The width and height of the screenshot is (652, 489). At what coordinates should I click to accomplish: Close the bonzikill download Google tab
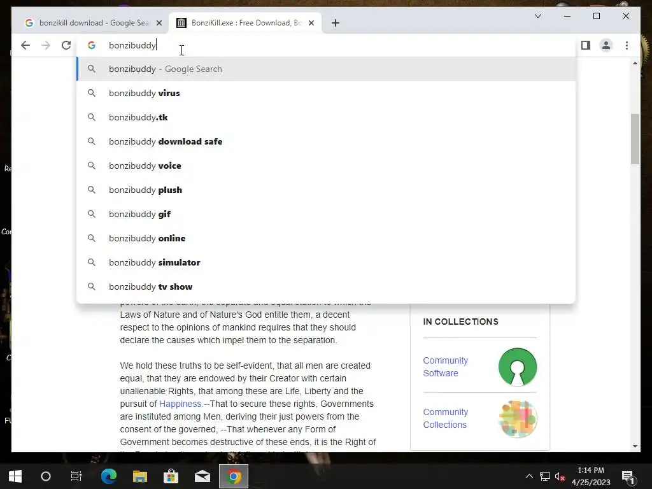pos(159,23)
